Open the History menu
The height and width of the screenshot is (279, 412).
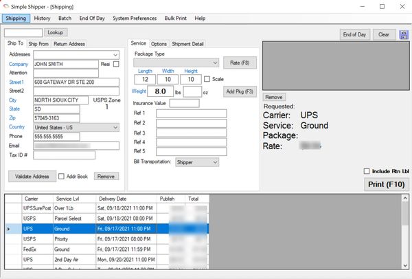(x=42, y=18)
